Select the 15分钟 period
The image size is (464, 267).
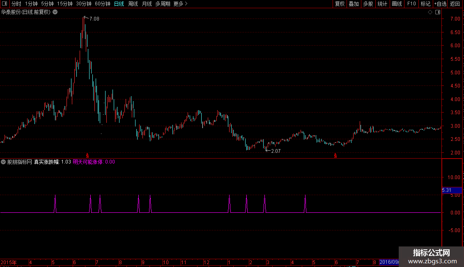click(65, 4)
